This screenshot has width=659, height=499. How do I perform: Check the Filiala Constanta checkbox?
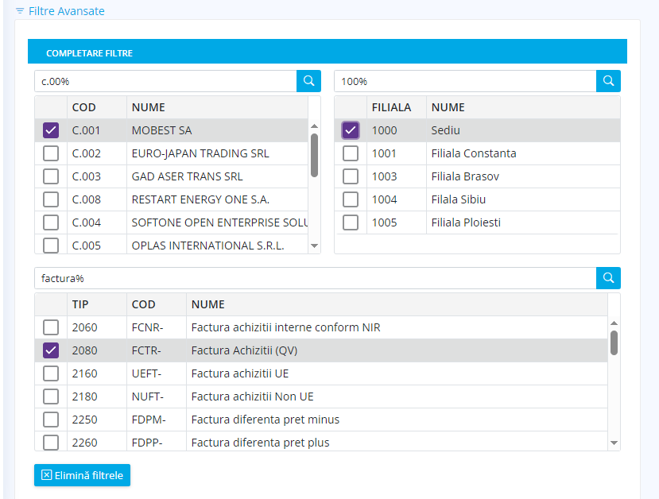coord(351,153)
